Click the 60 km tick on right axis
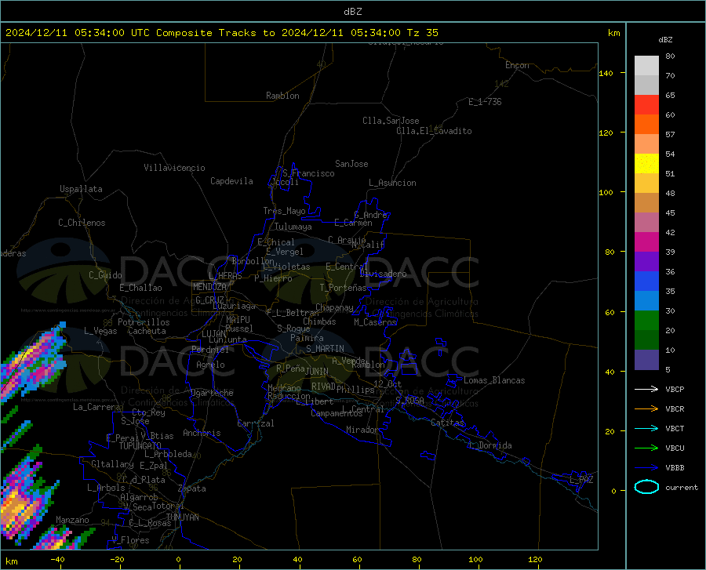 (610, 312)
